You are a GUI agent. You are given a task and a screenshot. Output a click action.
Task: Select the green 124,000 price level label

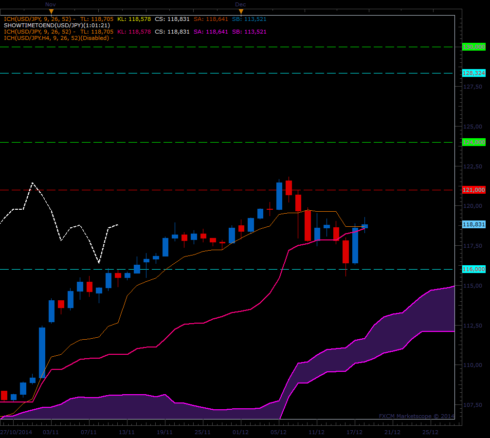pyautogui.click(x=473, y=142)
